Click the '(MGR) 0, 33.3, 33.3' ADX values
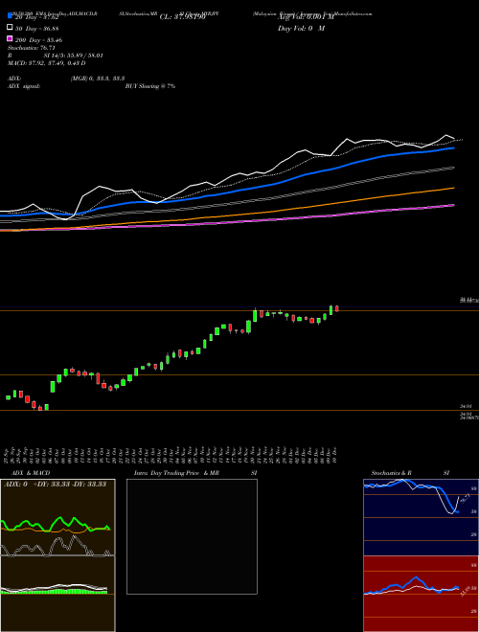 98,79
